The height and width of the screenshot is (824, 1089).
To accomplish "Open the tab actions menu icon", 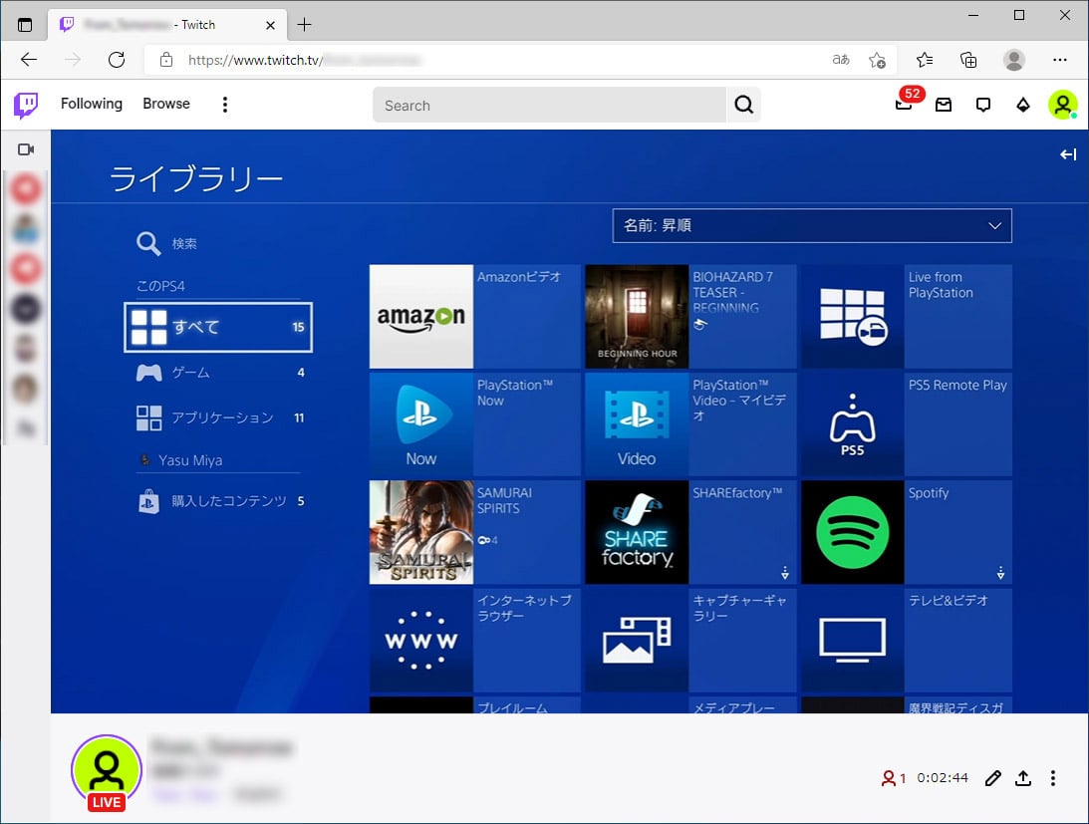I will point(25,25).
